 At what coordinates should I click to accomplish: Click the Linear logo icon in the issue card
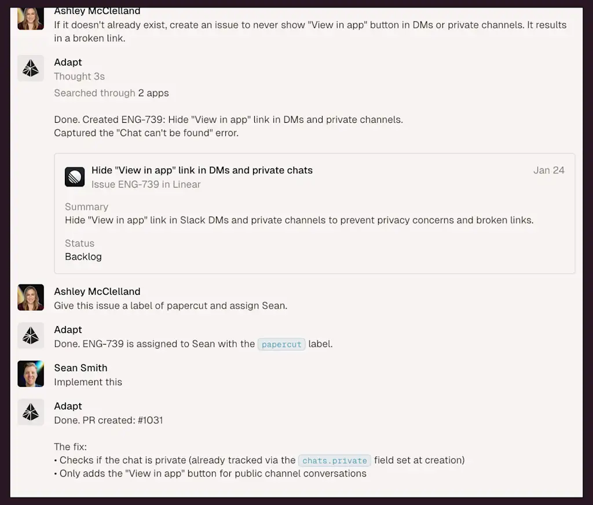[75, 177]
